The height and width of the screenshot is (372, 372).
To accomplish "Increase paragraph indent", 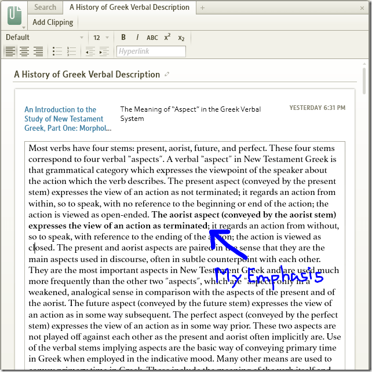I will (105, 51).
